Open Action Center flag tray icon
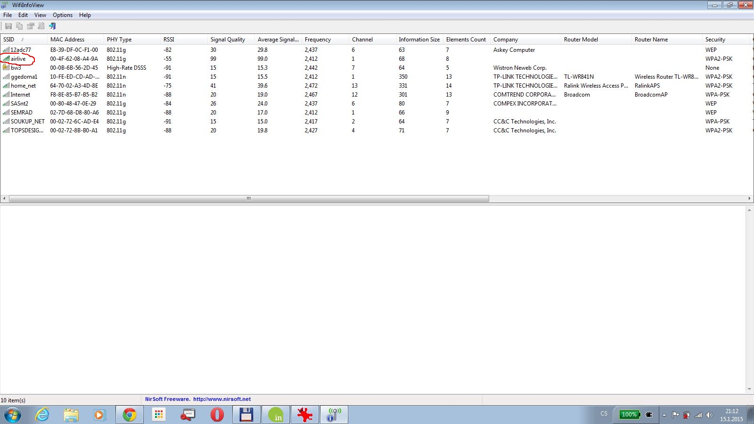Screen dimensions: 754x424 pyautogui.click(x=675, y=415)
